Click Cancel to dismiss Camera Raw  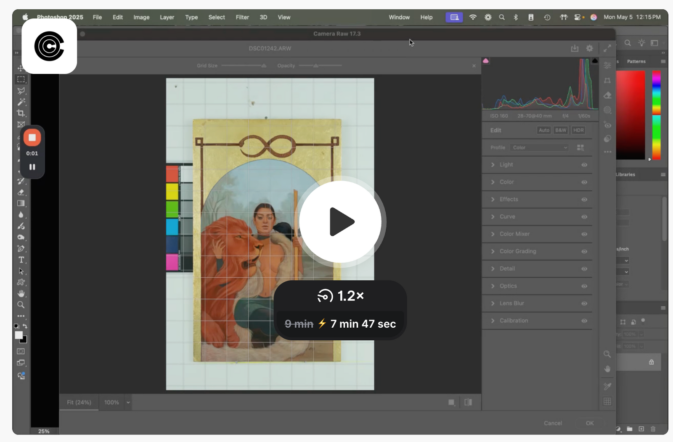(x=553, y=423)
